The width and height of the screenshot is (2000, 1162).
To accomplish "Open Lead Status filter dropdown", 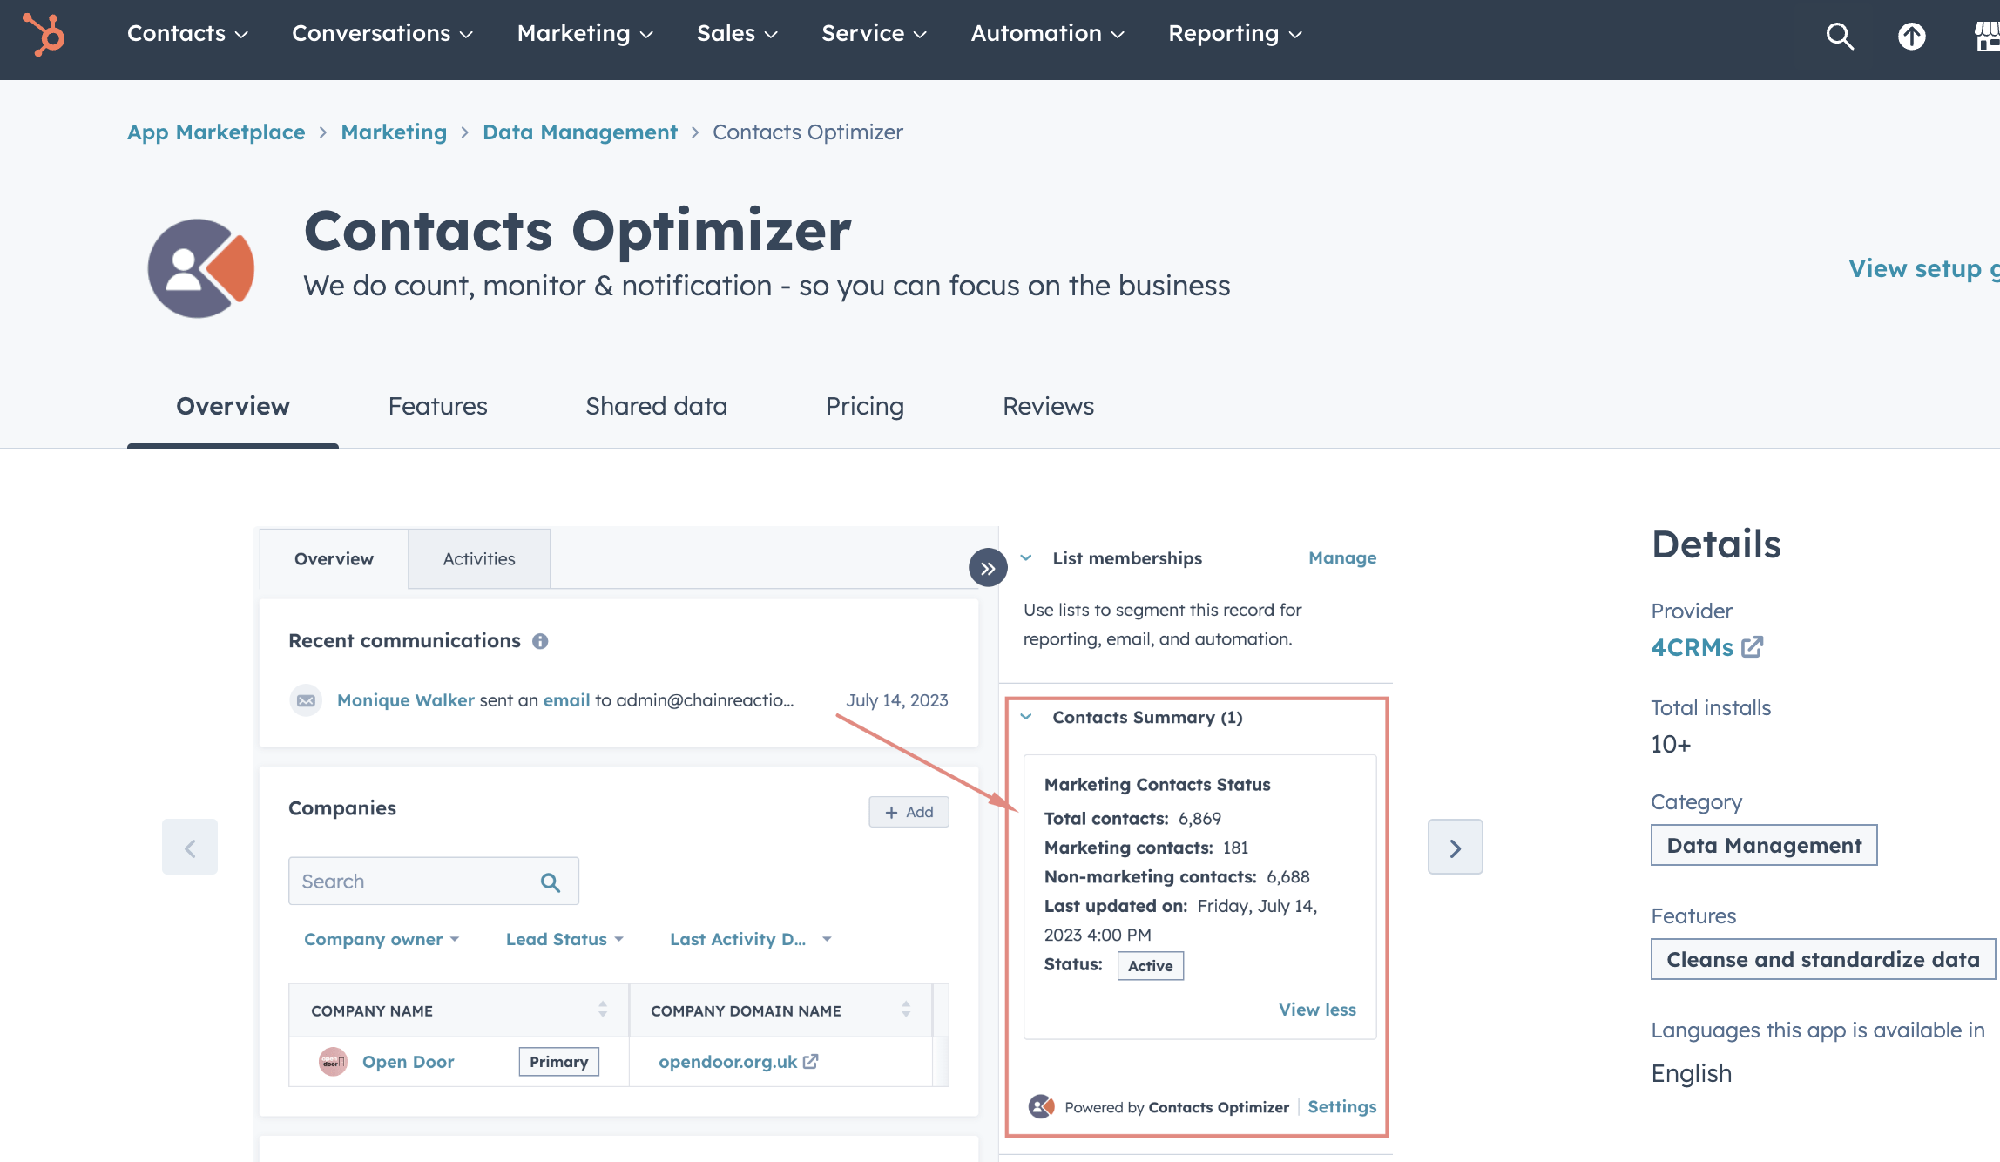I will [564, 939].
